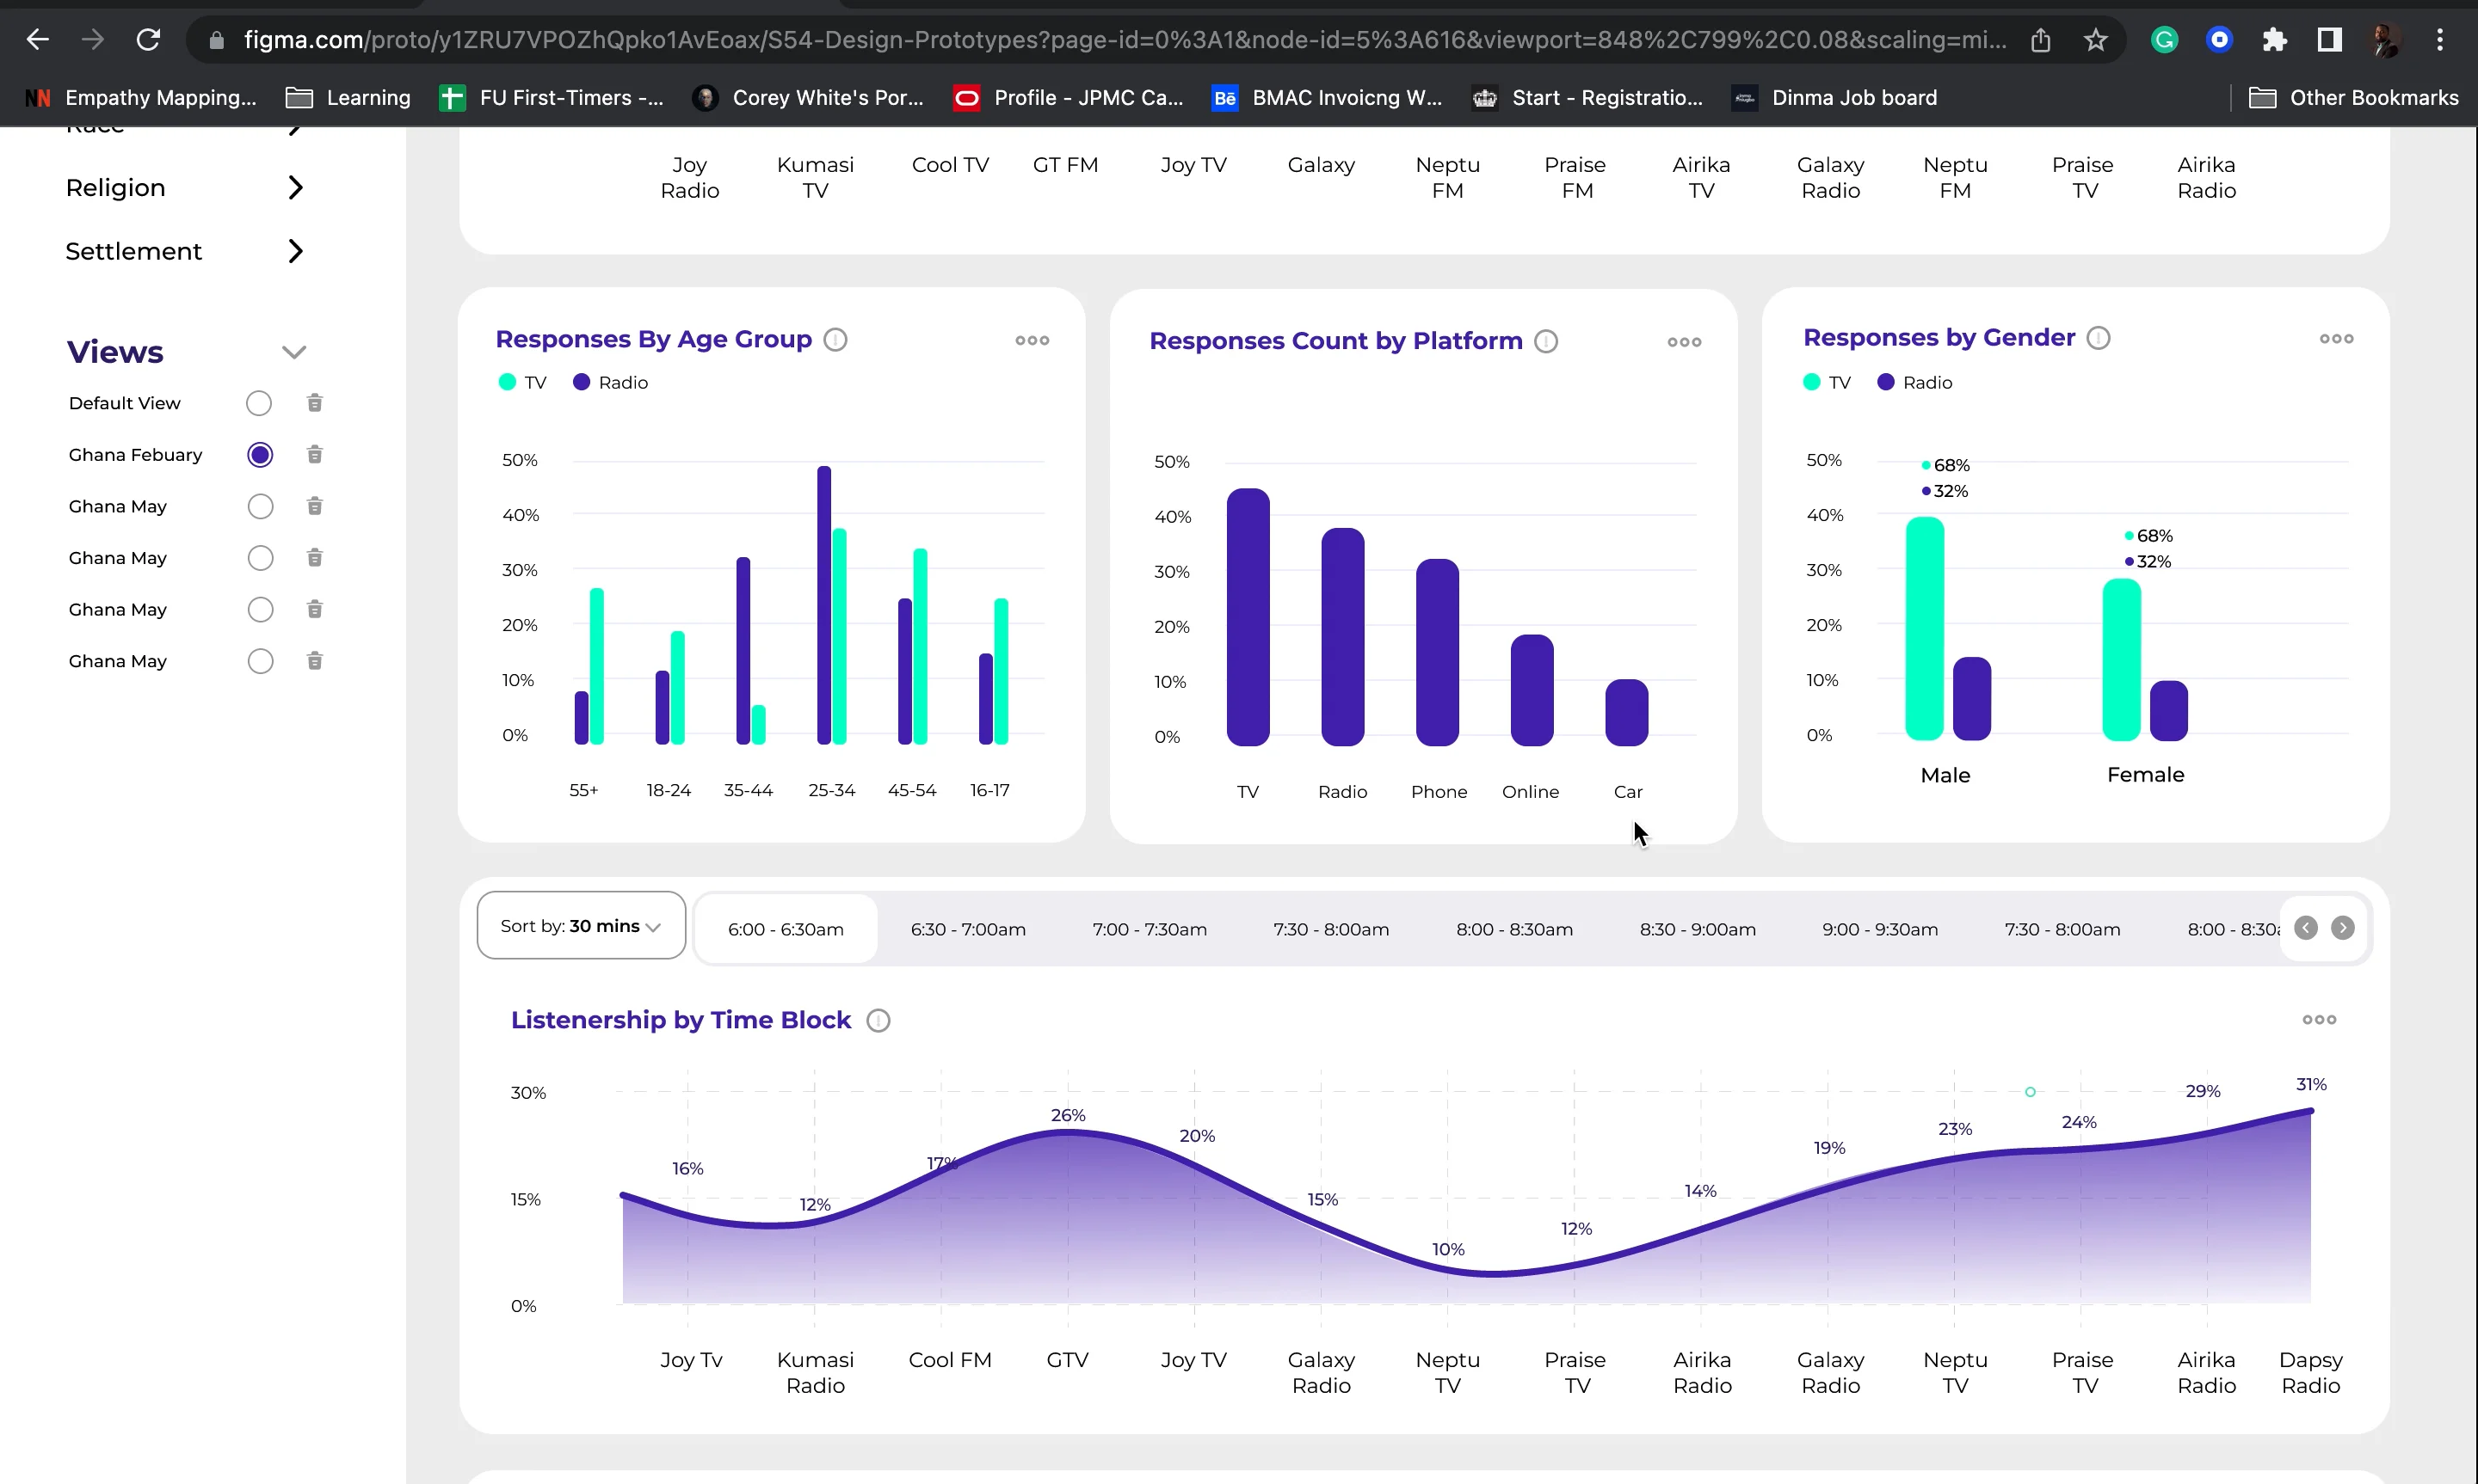This screenshot has height=1484, width=2478.
Task: Toggle Radio legend in Responses By Age Group
Action: point(610,383)
